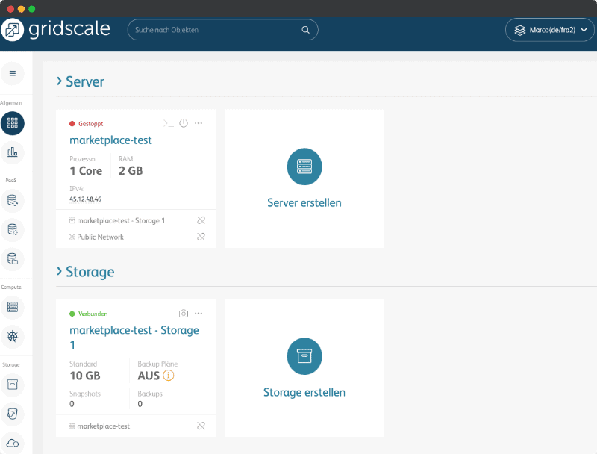Click the round archive icon above Storage erstellen

(304, 356)
